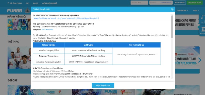Expand the Khuyến Mãi dropdown menu
205x95 pixels.
[x=183, y=10]
